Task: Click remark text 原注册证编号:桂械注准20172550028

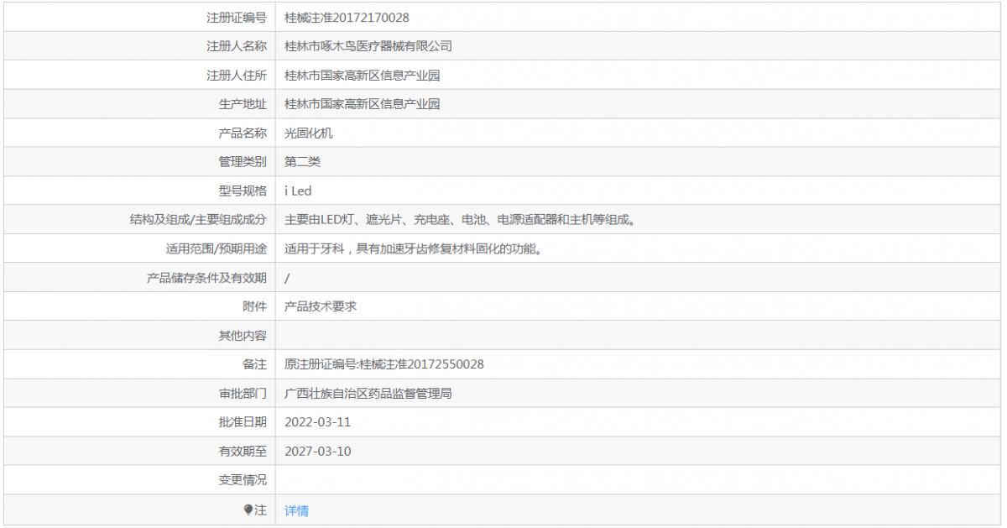Action: (x=384, y=364)
